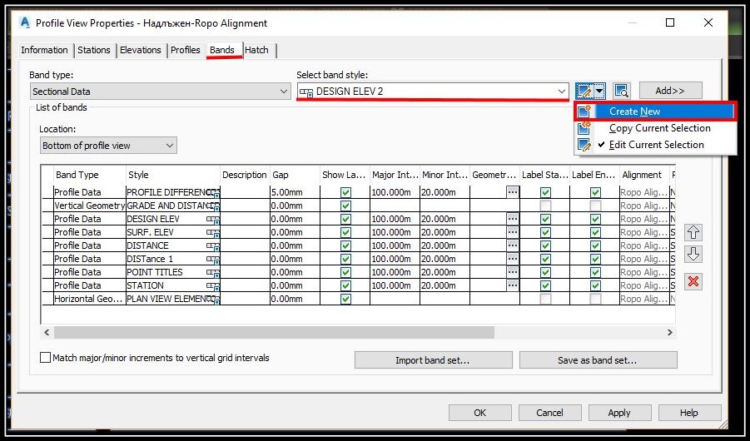Open the Band type dropdown showing Sectional Data
Viewport: 750px width, 441px height.
pos(160,92)
